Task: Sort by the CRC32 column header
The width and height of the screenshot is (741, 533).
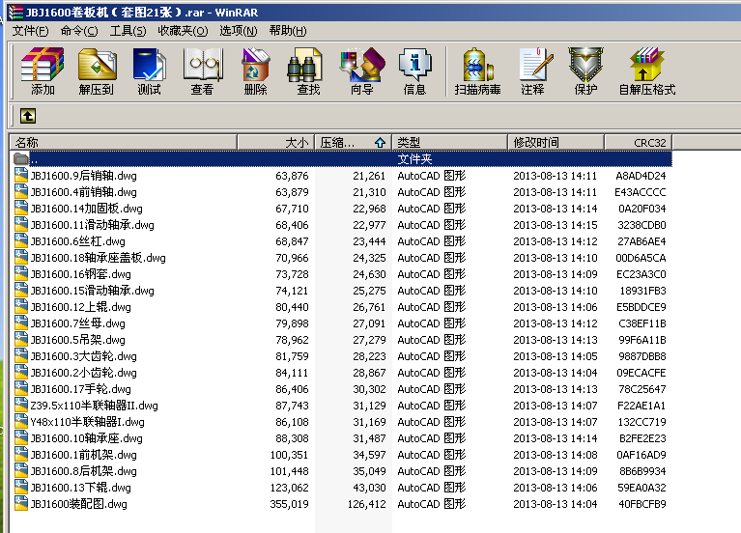Action: point(638,142)
